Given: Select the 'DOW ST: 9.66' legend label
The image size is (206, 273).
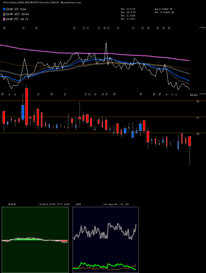Looking at the screenshot, I should pos(16,9).
